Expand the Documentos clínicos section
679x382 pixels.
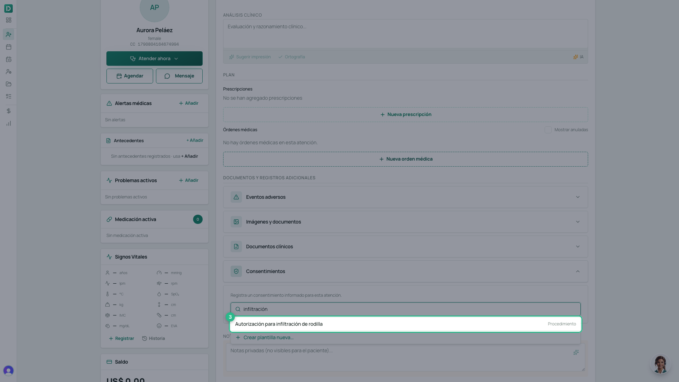coord(405,247)
